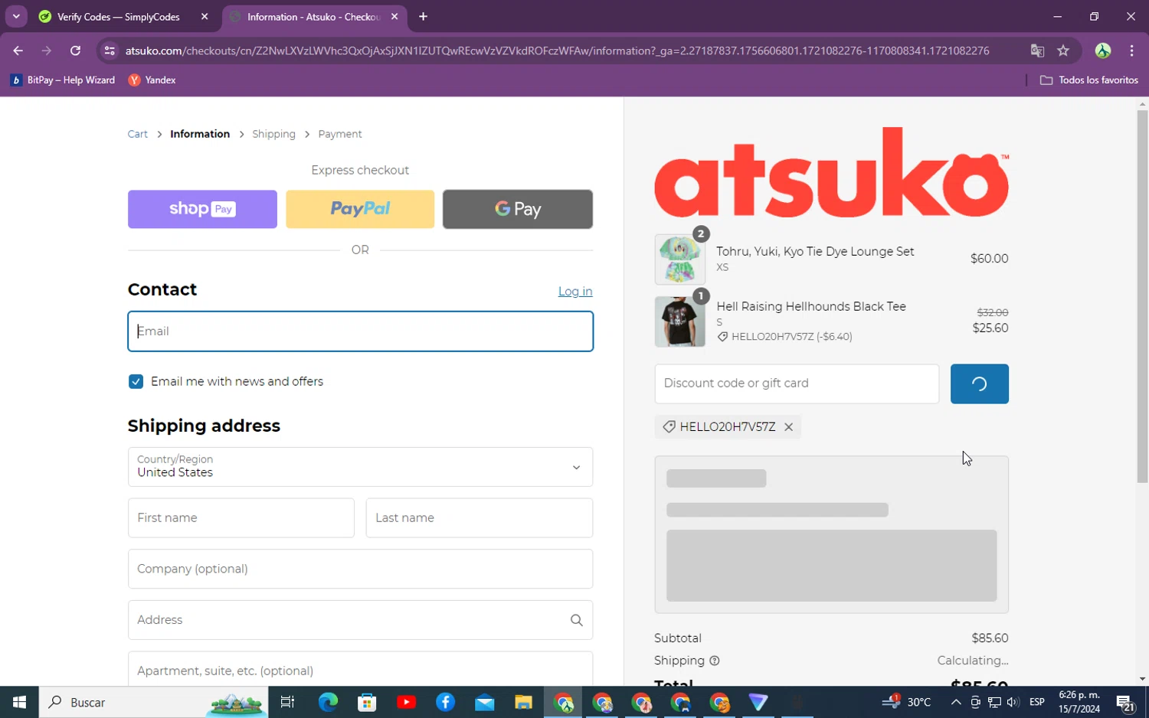
Task: Click the atsuko logo
Action: (831, 172)
